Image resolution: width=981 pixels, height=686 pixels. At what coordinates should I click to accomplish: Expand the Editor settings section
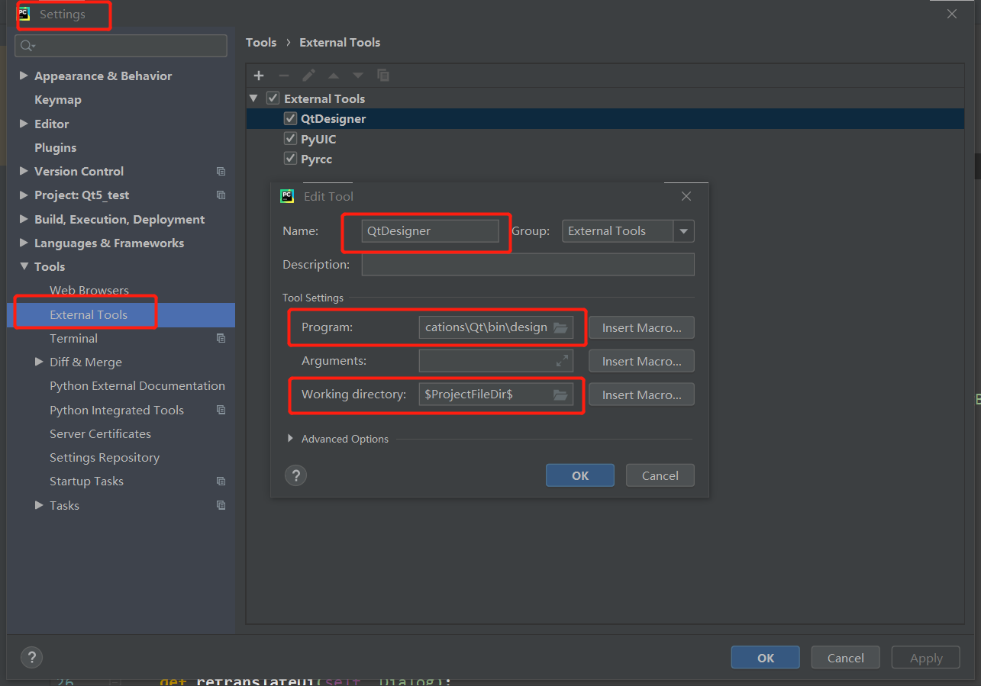(24, 124)
